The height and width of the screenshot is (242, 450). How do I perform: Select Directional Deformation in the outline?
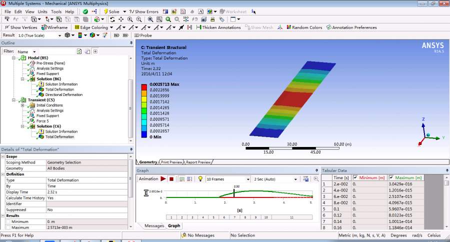(x=63, y=94)
